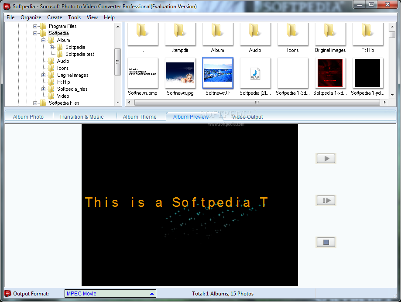Viewport: 401px width, 302px height.
Task: Select the Softnews.tif thumbnail
Action: [218, 73]
